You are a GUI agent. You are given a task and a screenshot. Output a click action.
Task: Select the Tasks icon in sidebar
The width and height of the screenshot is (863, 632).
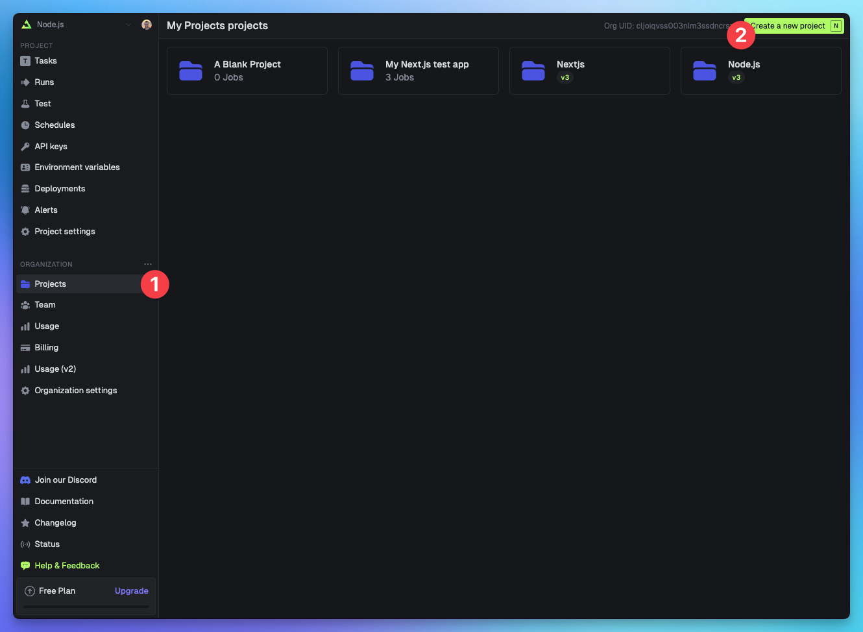pyautogui.click(x=25, y=60)
